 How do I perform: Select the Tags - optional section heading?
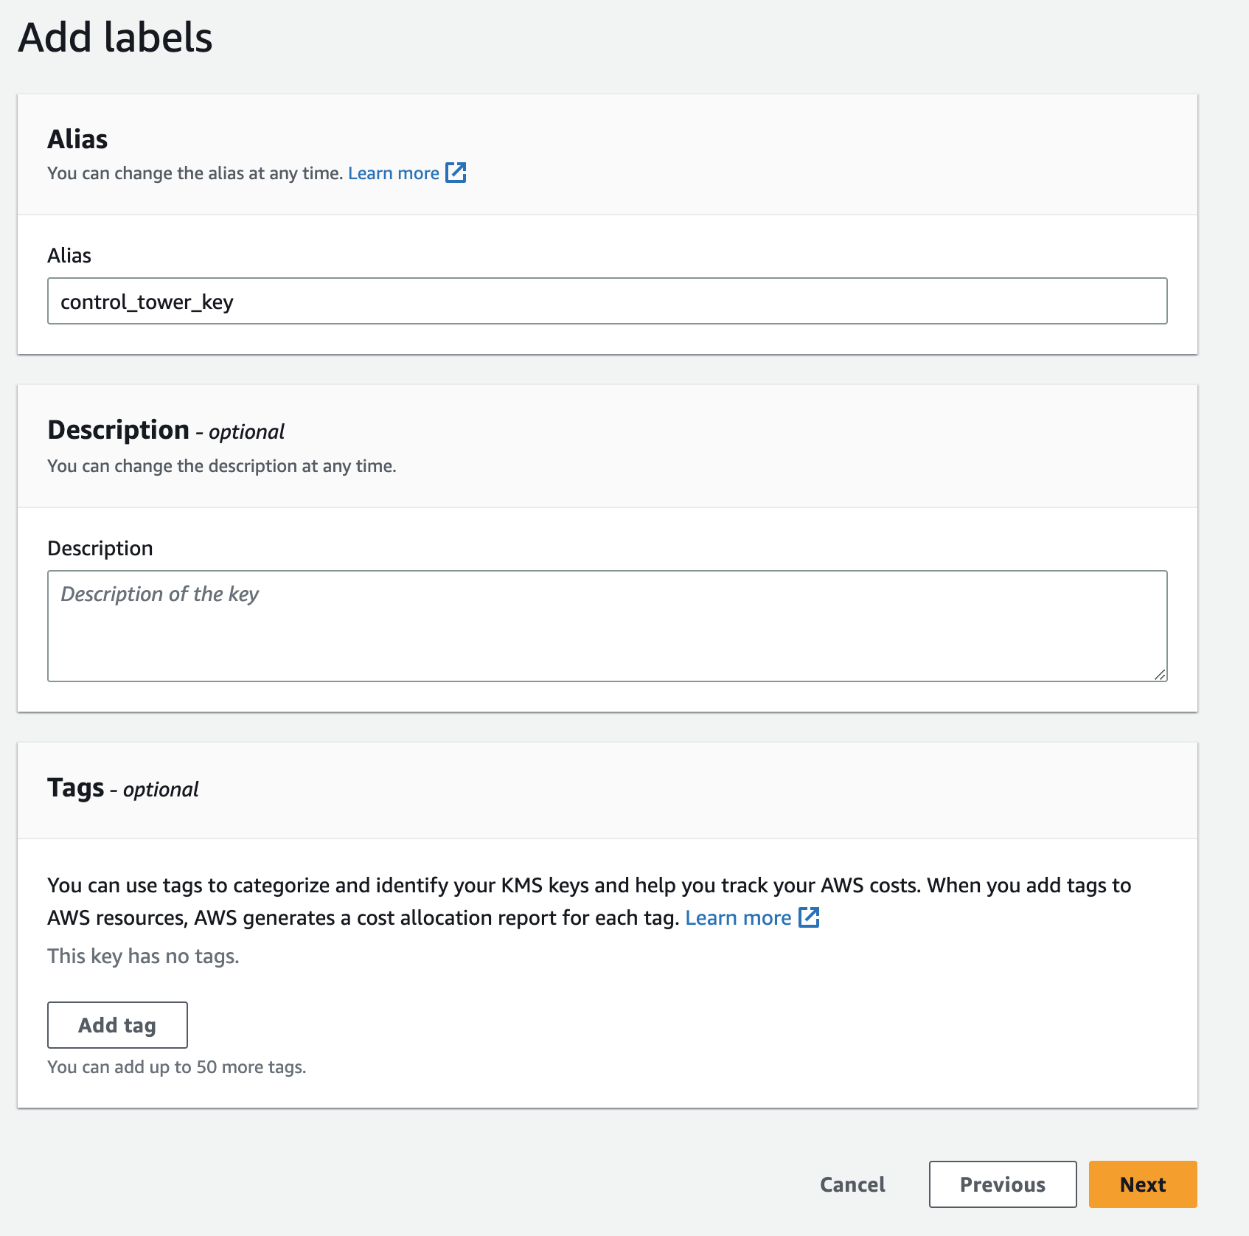point(123,788)
